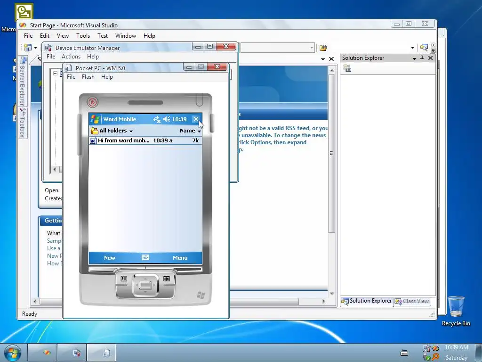The width and height of the screenshot is (482, 362).
Task: Click the Start Page scroll-down arrow
Action: tap(332, 293)
